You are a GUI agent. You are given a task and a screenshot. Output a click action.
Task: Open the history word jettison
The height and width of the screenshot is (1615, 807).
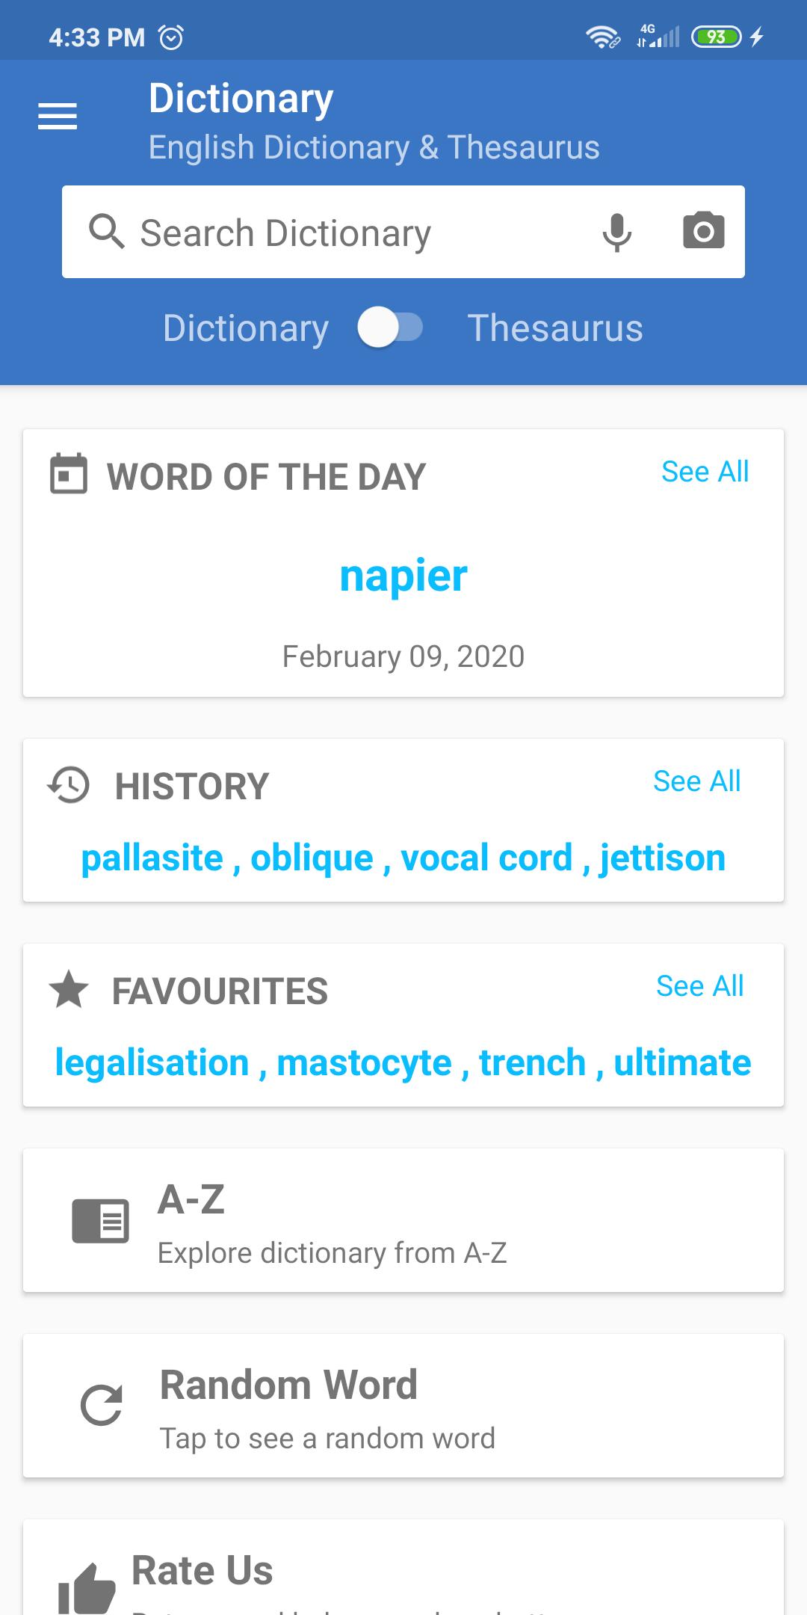(663, 858)
